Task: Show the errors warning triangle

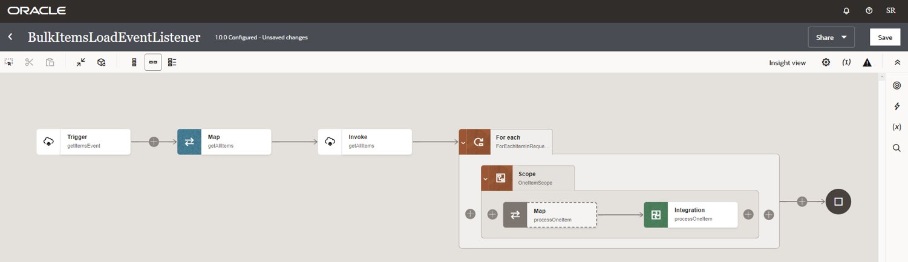Action: coord(867,62)
